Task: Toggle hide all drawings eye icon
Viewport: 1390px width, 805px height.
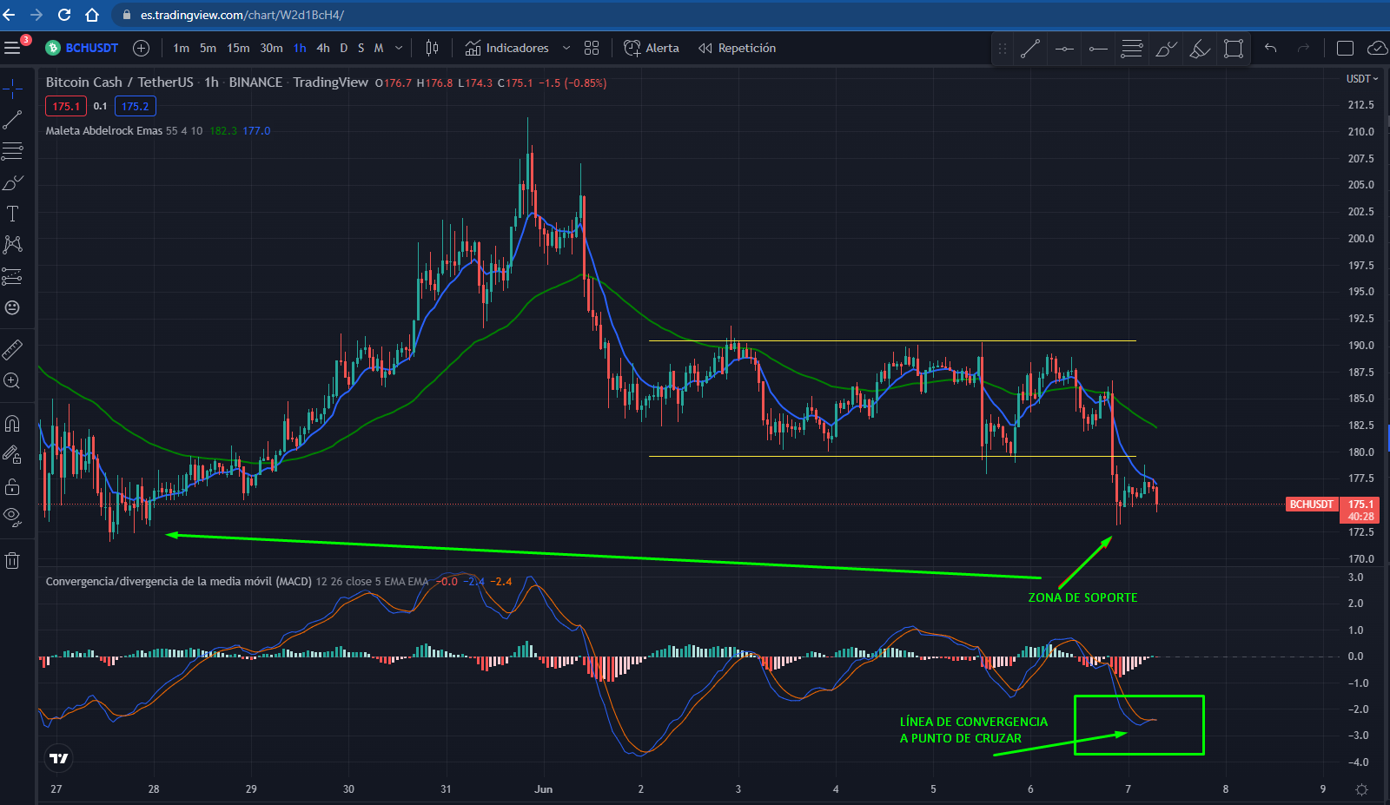Action: click(x=12, y=517)
